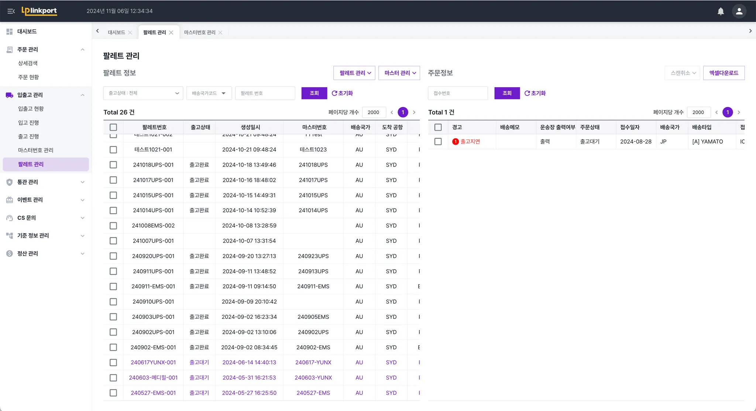Expand the 마스터 관리 dropdown button
This screenshot has height=411, width=756.
tap(399, 73)
